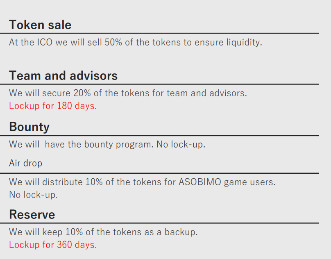This screenshot has height=259, width=331.
Task: Click the divider line under Reserve
Action: pos(164,223)
